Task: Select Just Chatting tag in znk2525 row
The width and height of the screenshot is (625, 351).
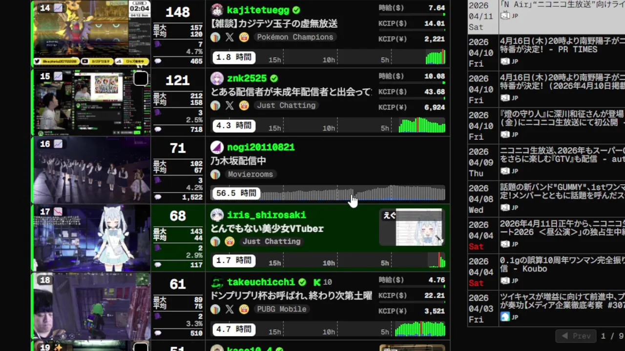Action: (286, 105)
